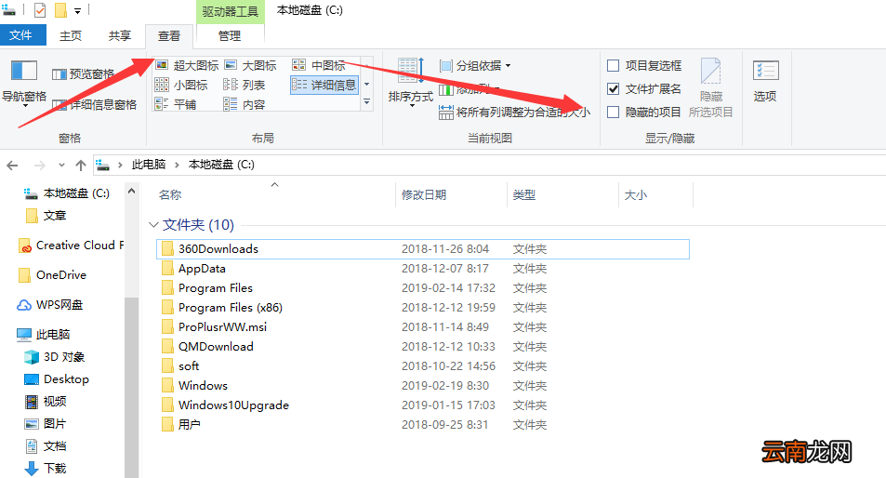The height and width of the screenshot is (478, 886).
Task: Open the 文件 (File) tab
Action: pyautogui.click(x=22, y=35)
